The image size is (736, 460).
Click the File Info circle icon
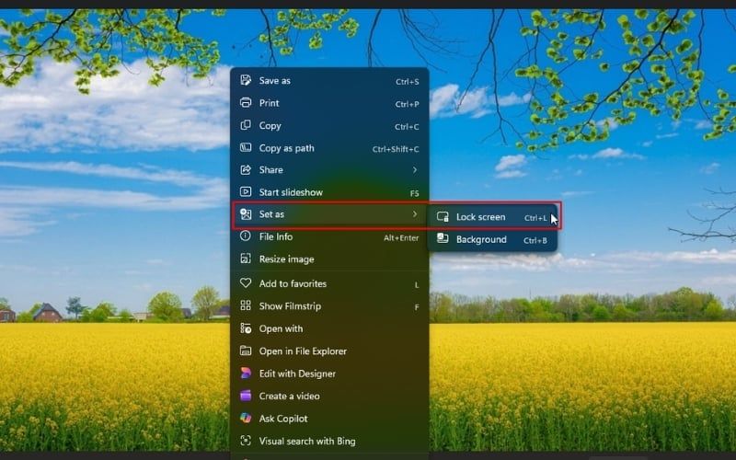tap(246, 236)
